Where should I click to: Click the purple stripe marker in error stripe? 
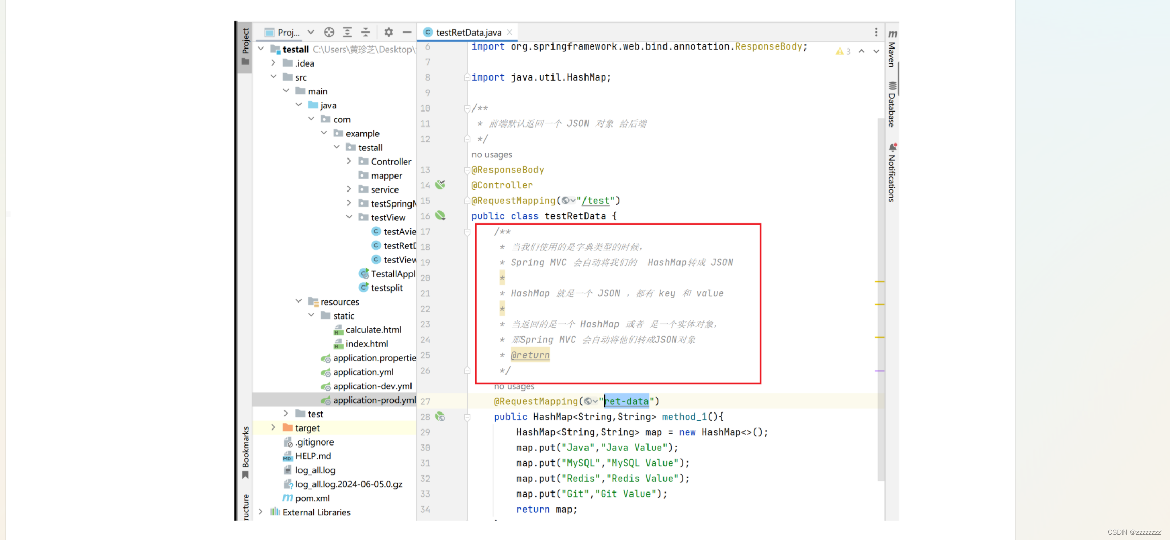pos(880,371)
